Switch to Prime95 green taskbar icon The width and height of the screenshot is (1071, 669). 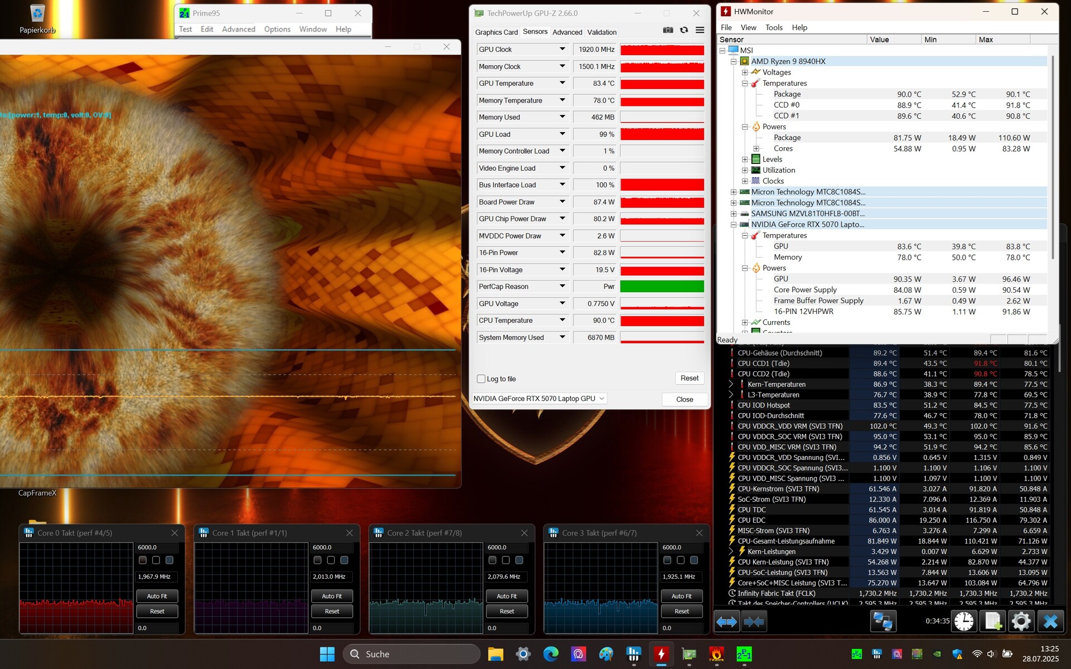[744, 654]
